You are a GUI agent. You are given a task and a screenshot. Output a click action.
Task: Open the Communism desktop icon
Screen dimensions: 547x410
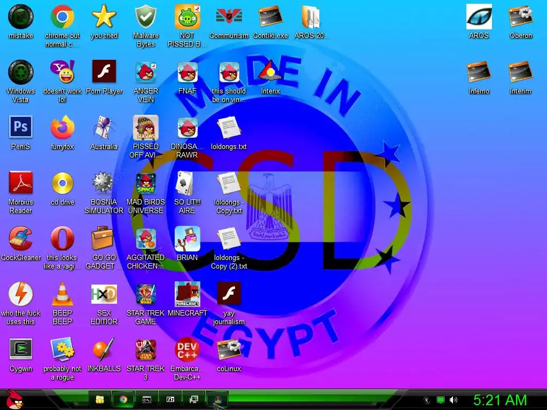click(x=229, y=17)
